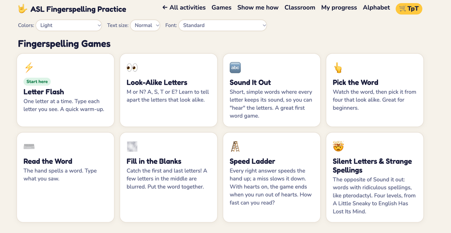
Task: Expand the Font dropdown showing Standard
Action: tap(222, 26)
